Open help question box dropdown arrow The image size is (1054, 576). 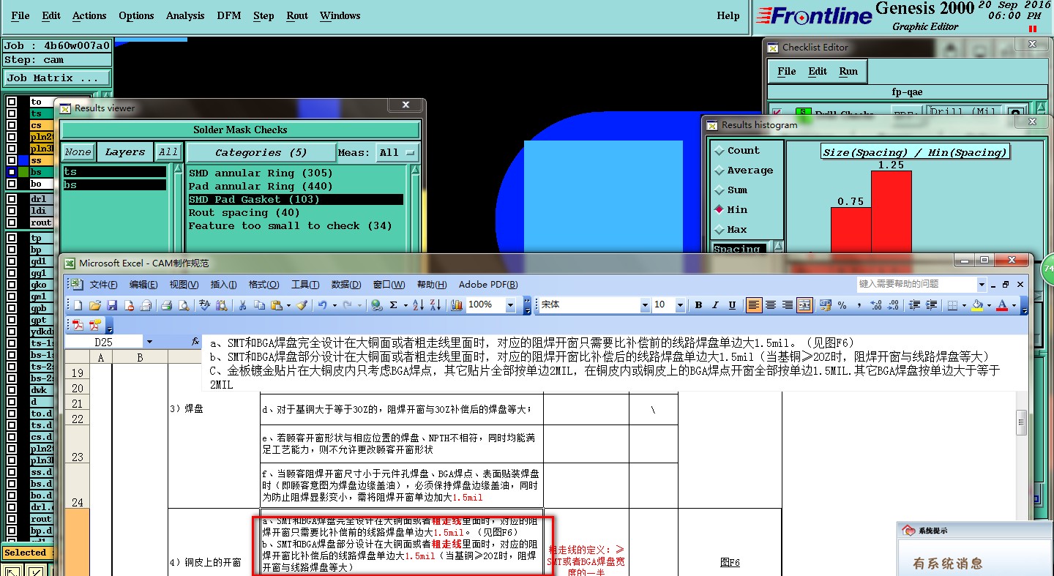982,284
